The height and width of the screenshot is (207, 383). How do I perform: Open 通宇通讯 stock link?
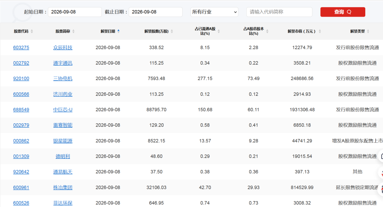tap(63, 63)
